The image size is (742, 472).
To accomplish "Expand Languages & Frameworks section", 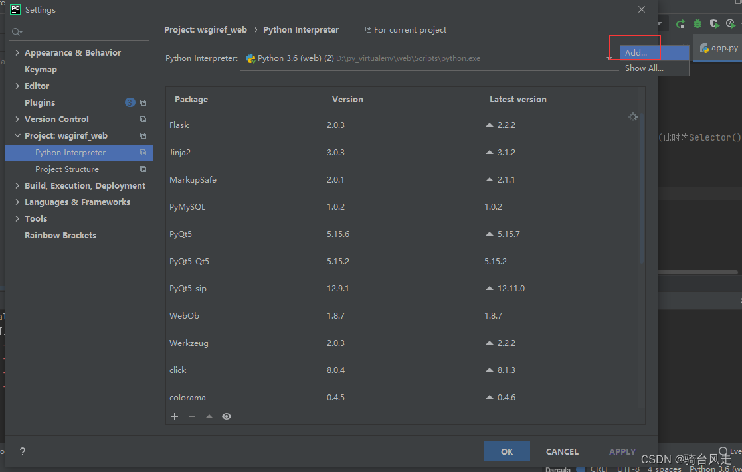I will click(17, 202).
